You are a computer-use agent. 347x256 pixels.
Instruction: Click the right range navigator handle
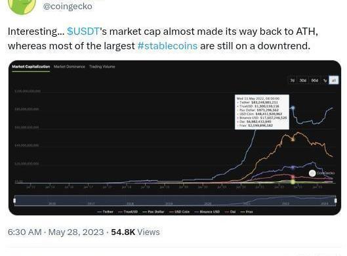tap(335, 200)
